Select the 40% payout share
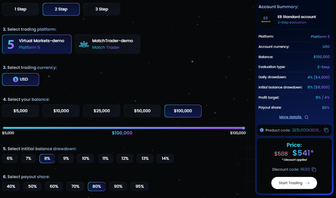This screenshot has height=198, width=336. pos(11,187)
